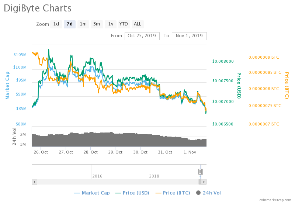Click the 0.0000009 BTC label
The width and height of the screenshot is (295, 203).
click(264, 58)
